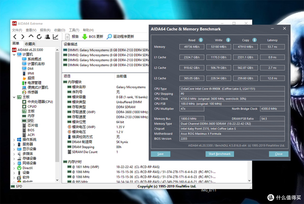Screen dimensions: 304x204
Task: Switch to the 菜单 tab
Action: point(16,44)
